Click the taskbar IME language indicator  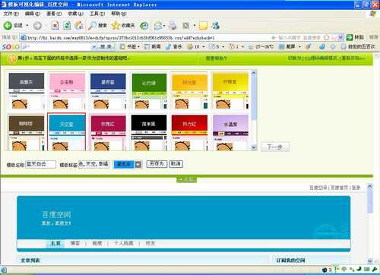344,269
